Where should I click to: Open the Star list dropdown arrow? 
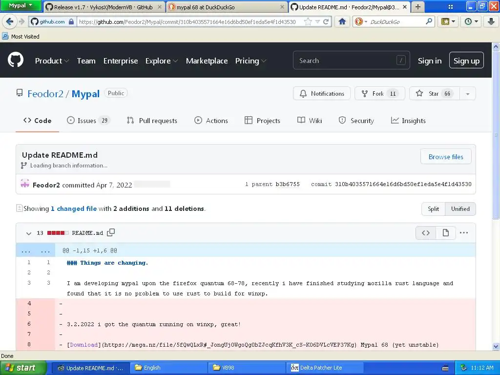[x=467, y=94]
